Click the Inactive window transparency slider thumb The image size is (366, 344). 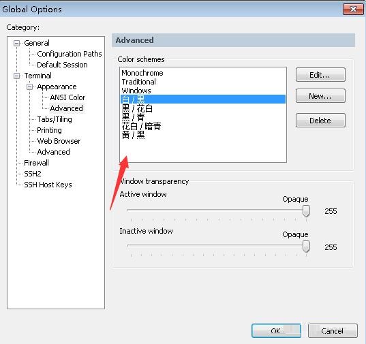(x=306, y=247)
